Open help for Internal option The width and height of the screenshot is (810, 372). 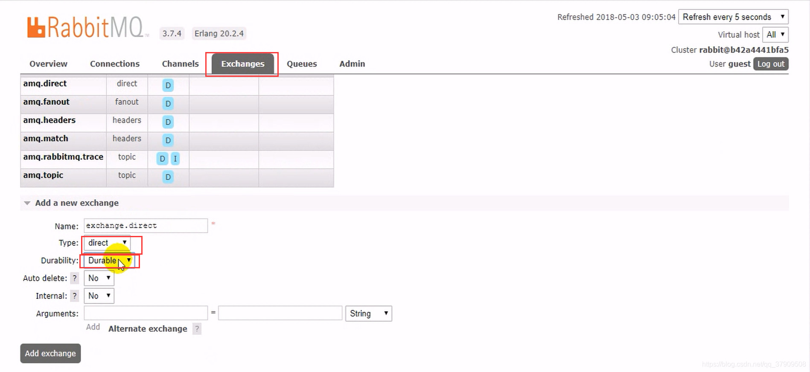click(75, 296)
